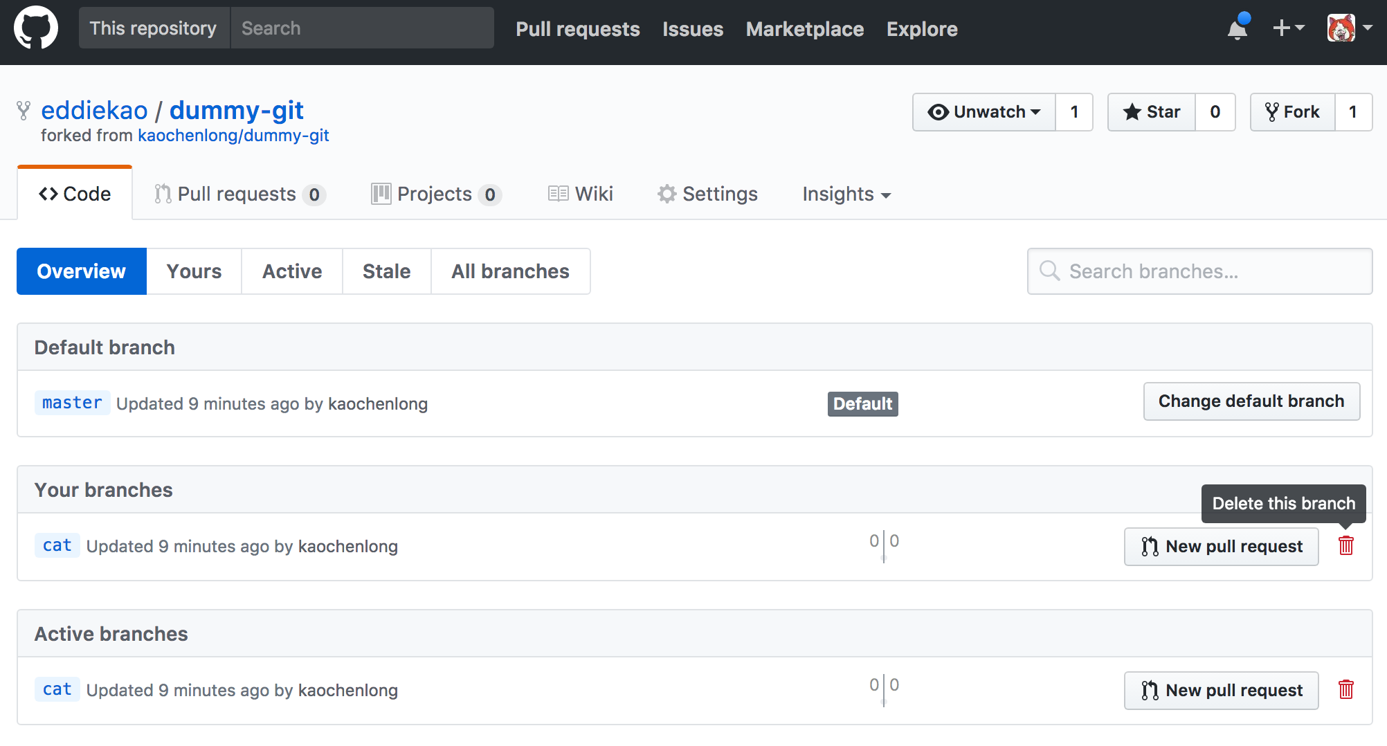The height and width of the screenshot is (746, 1387).
Task: Delete the cat branch under Active branches
Action: [x=1345, y=690]
